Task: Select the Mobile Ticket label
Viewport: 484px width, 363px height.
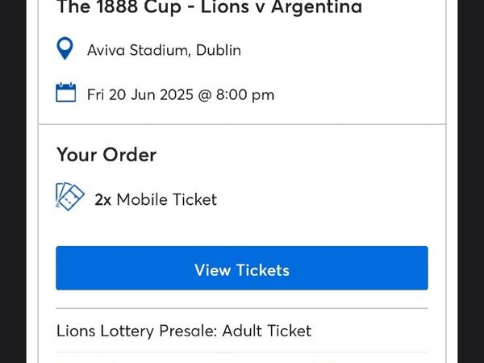Action: (x=167, y=199)
